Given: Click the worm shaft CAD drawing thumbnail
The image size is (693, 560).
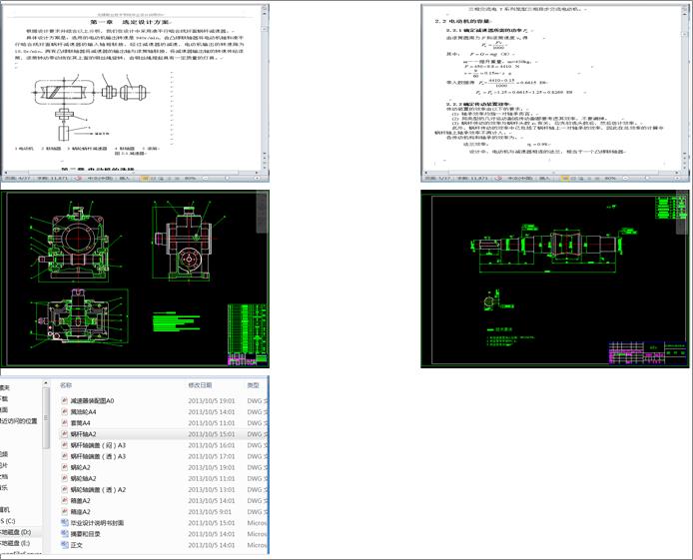Looking at the screenshot, I should pos(554,279).
